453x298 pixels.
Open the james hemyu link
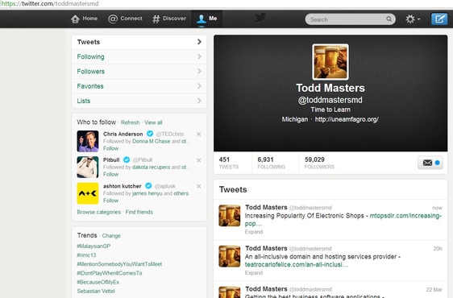[147, 193]
